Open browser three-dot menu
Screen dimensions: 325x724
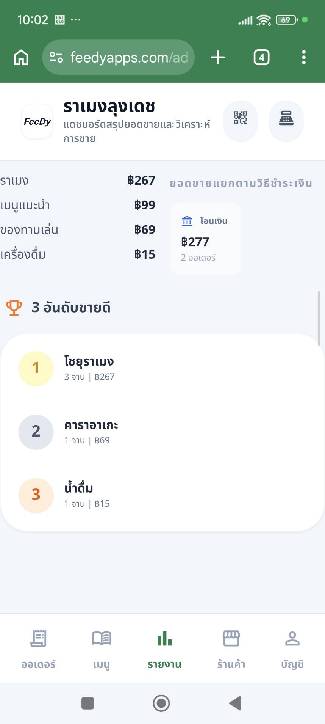[303, 58]
